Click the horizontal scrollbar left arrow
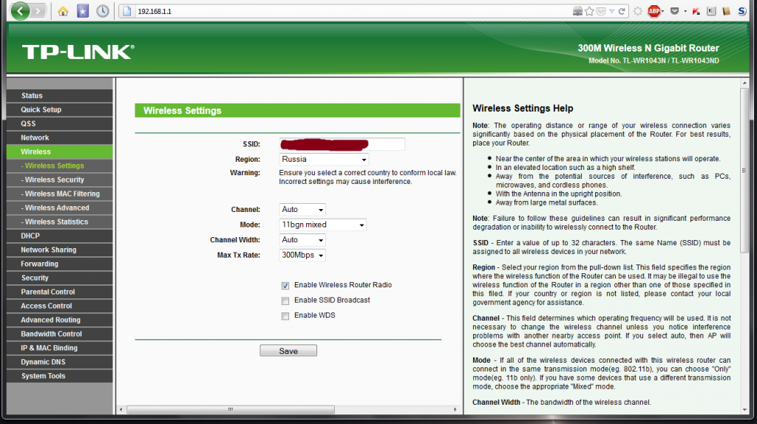The image size is (757, 424). 120,409
